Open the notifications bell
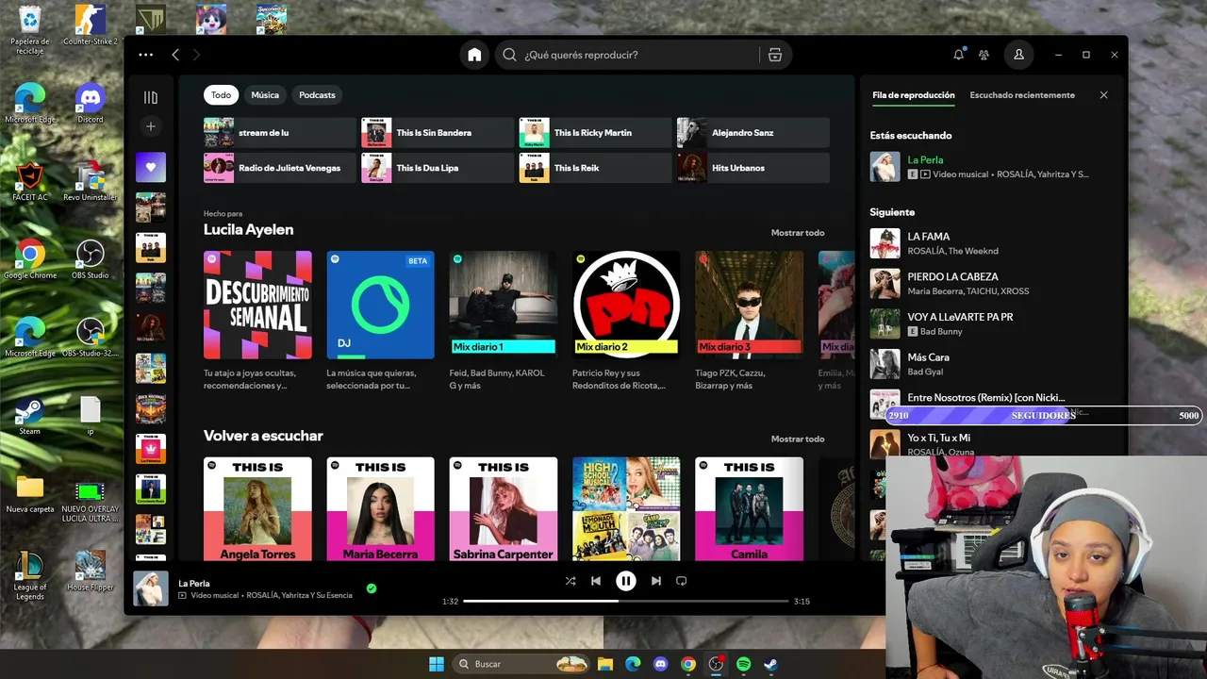Viewport: 1207px width, 679px height. click(x=959, y=55)
